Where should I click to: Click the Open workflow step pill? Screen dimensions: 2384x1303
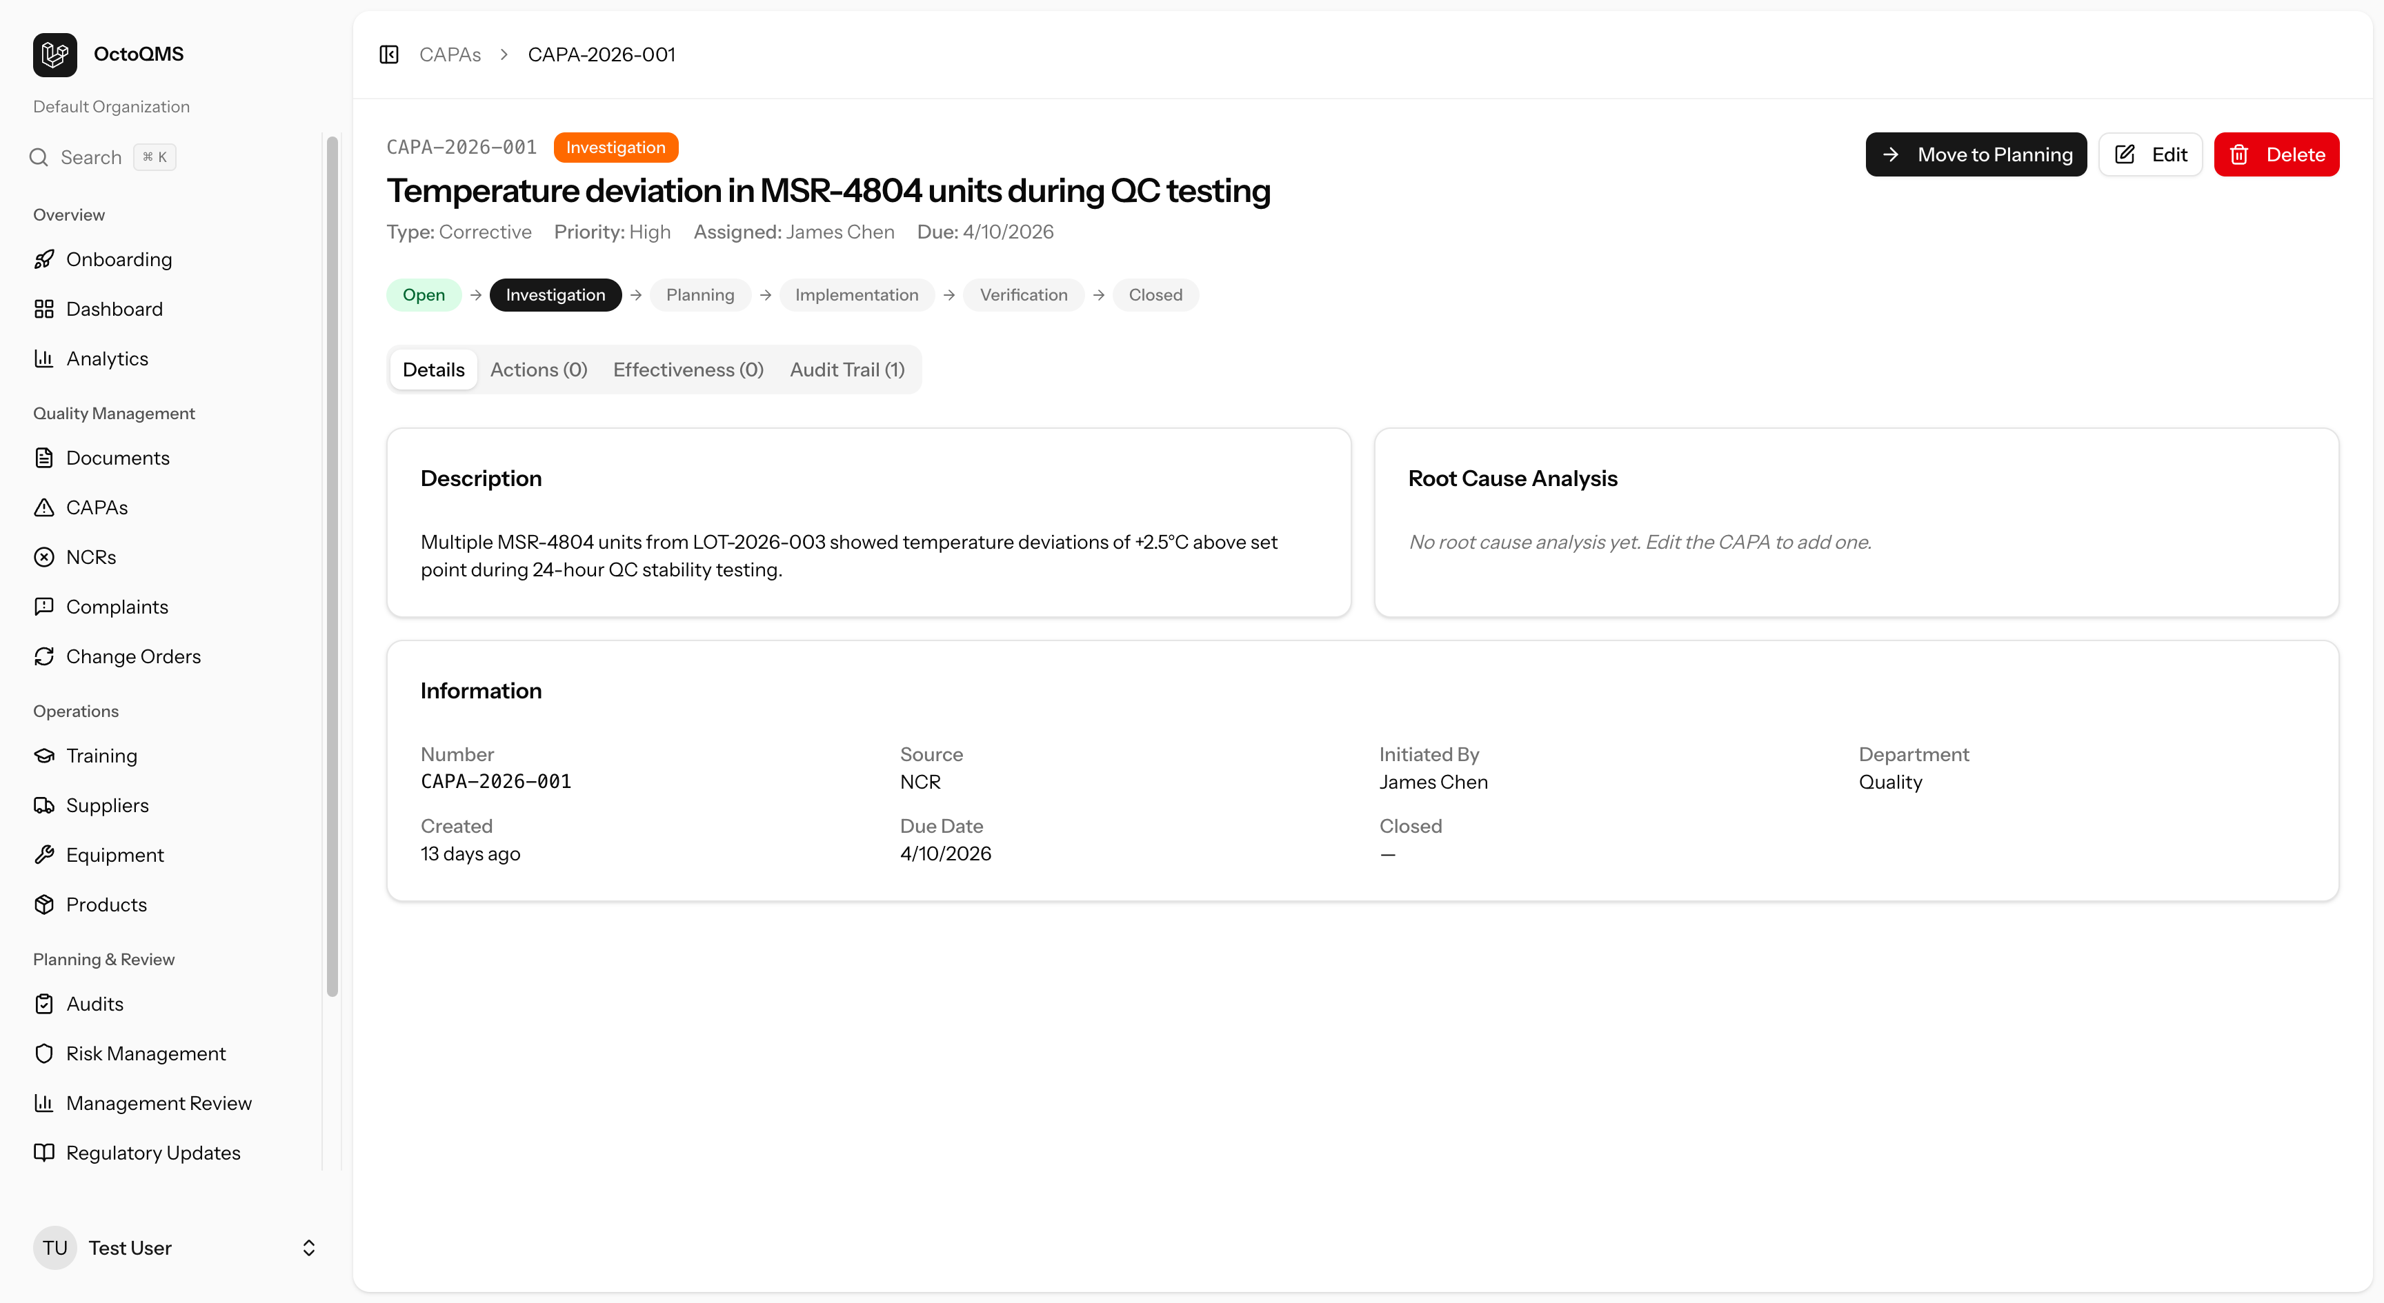[424, 295]
